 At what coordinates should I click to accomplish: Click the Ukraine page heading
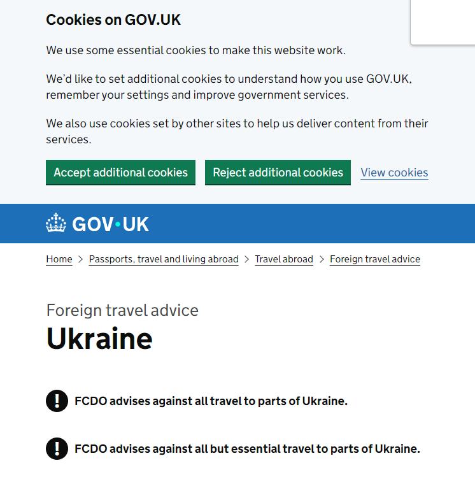point(99,339)
